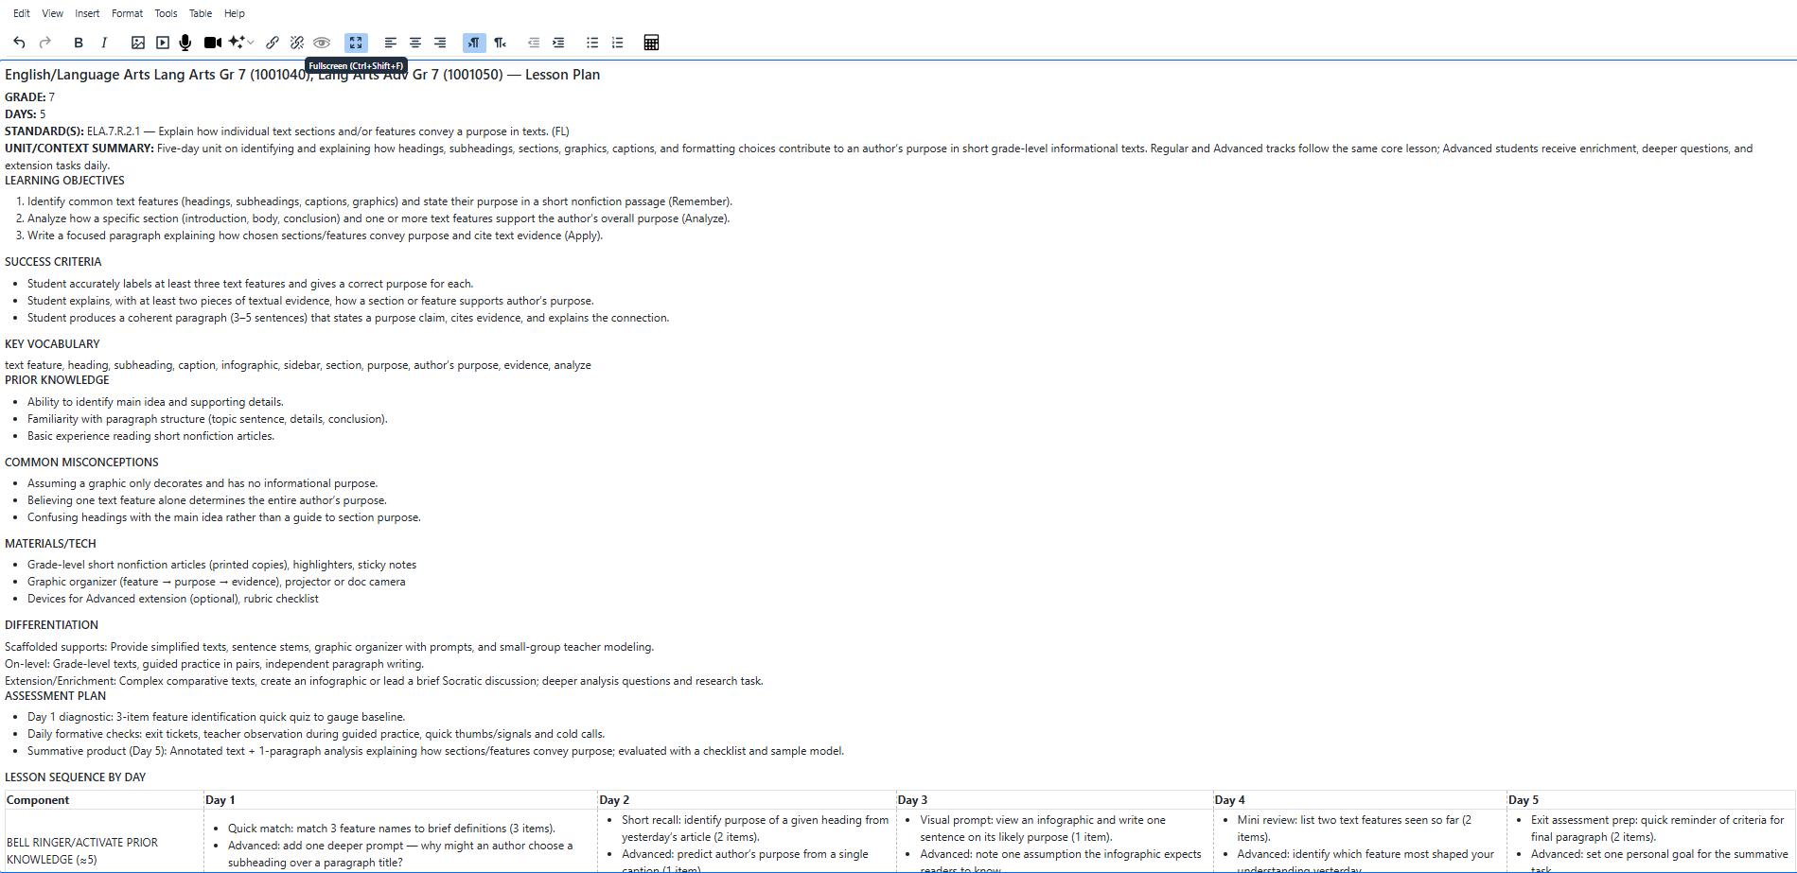Create a numbered list
Viewport: 1797px width, 873px height.
pos(617,43)
